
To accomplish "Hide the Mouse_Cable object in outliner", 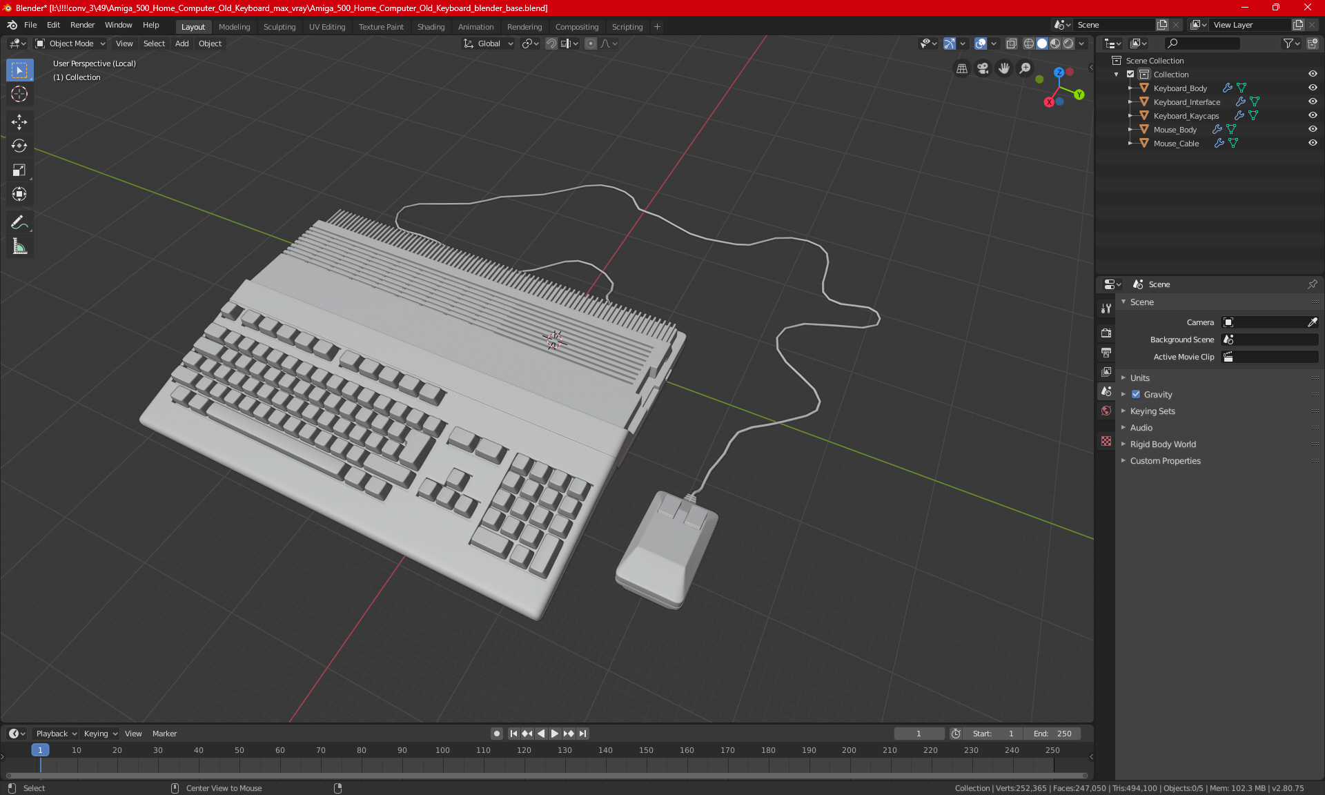I will click(1313, 143).
